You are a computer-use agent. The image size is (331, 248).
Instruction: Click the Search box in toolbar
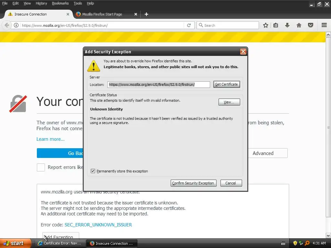tap(228, 25)
